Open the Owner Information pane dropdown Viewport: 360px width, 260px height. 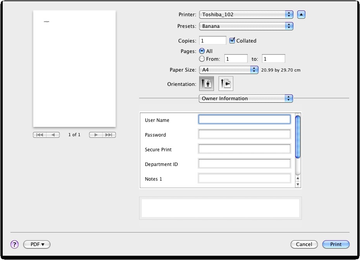coord(246,99)
